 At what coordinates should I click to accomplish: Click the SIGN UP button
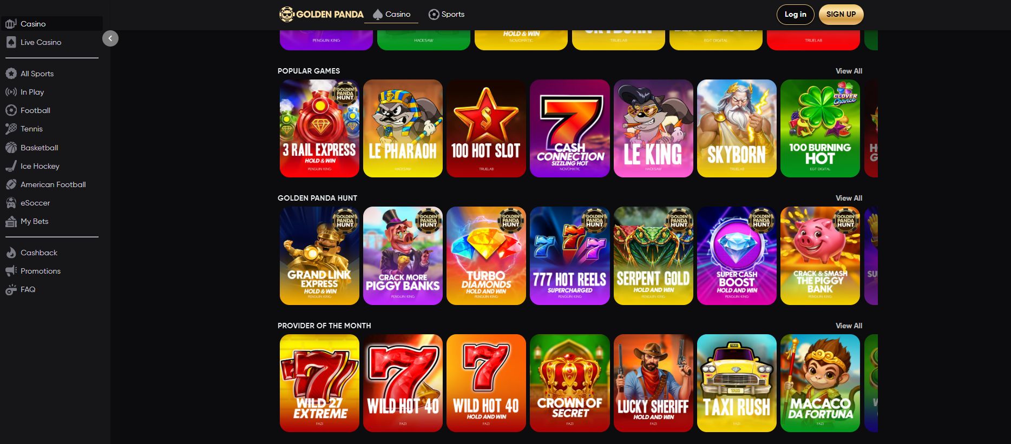(841, 15)
